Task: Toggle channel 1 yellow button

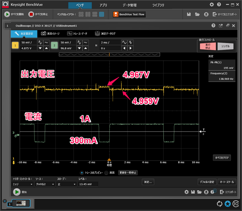Action: [x=15, y=45]
